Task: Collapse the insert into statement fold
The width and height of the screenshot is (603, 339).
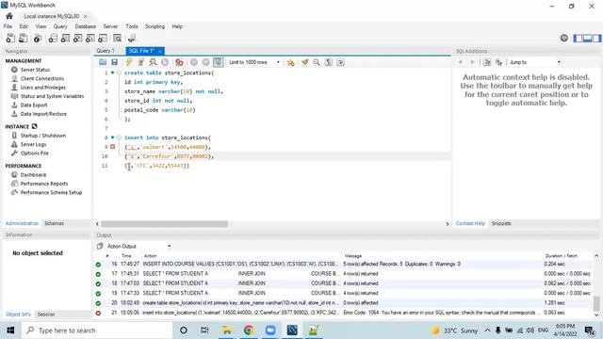Action: (x=119, y=137)
